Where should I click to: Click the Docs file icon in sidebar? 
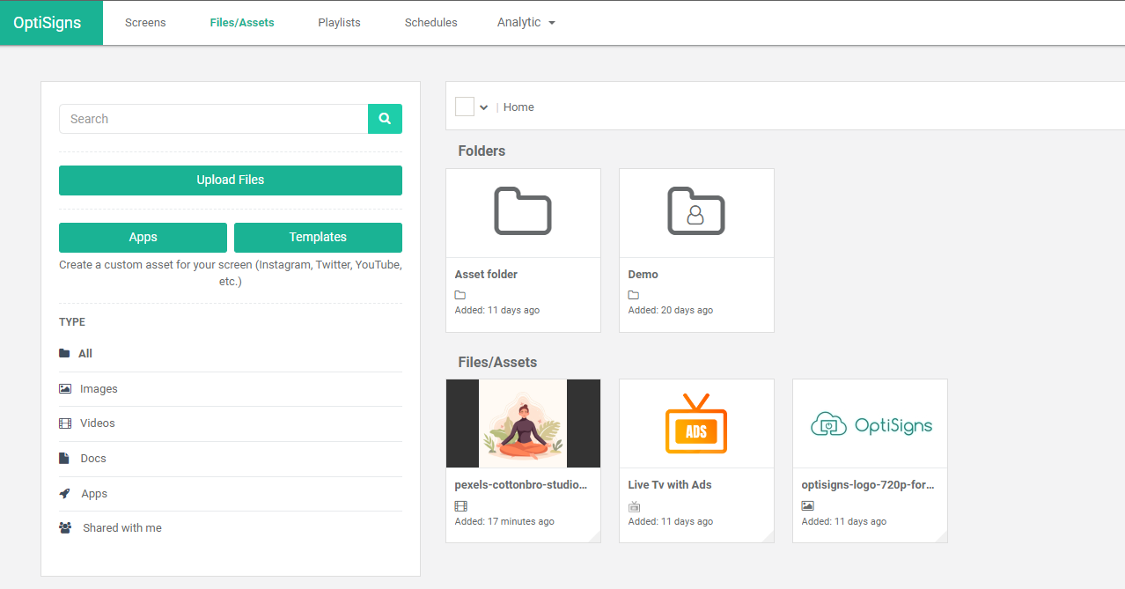coord(64,459)
